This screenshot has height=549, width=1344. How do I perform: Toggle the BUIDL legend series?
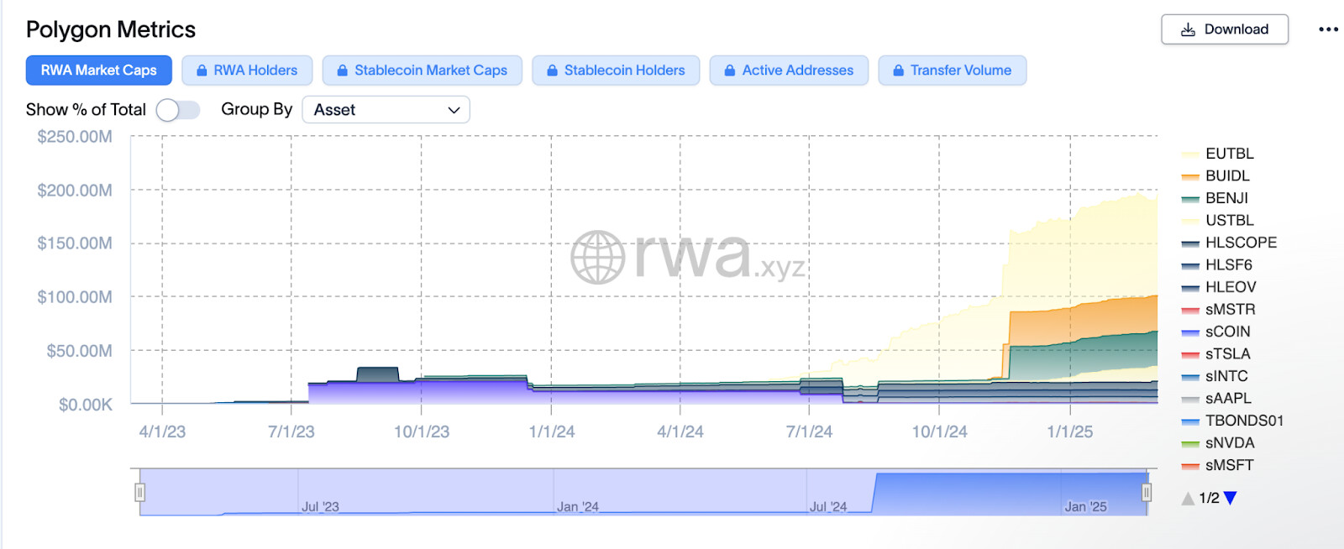click(1215, 176)
